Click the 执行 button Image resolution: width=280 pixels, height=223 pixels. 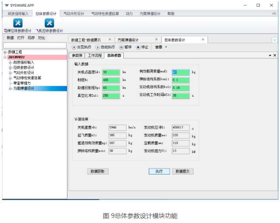click(x=159, y=171)
